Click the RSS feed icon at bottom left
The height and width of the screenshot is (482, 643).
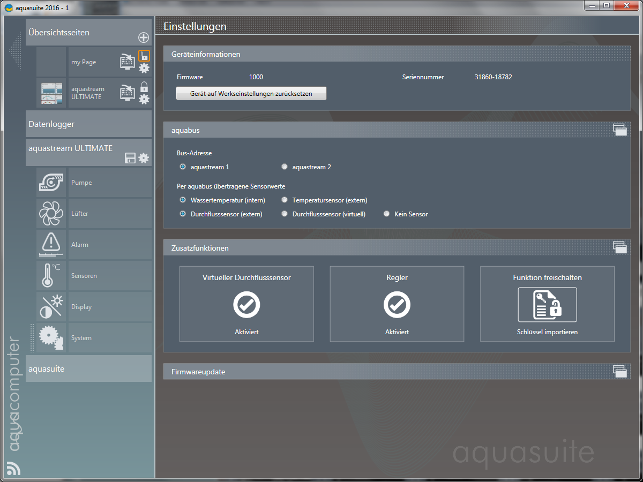[x=13, y=468]
